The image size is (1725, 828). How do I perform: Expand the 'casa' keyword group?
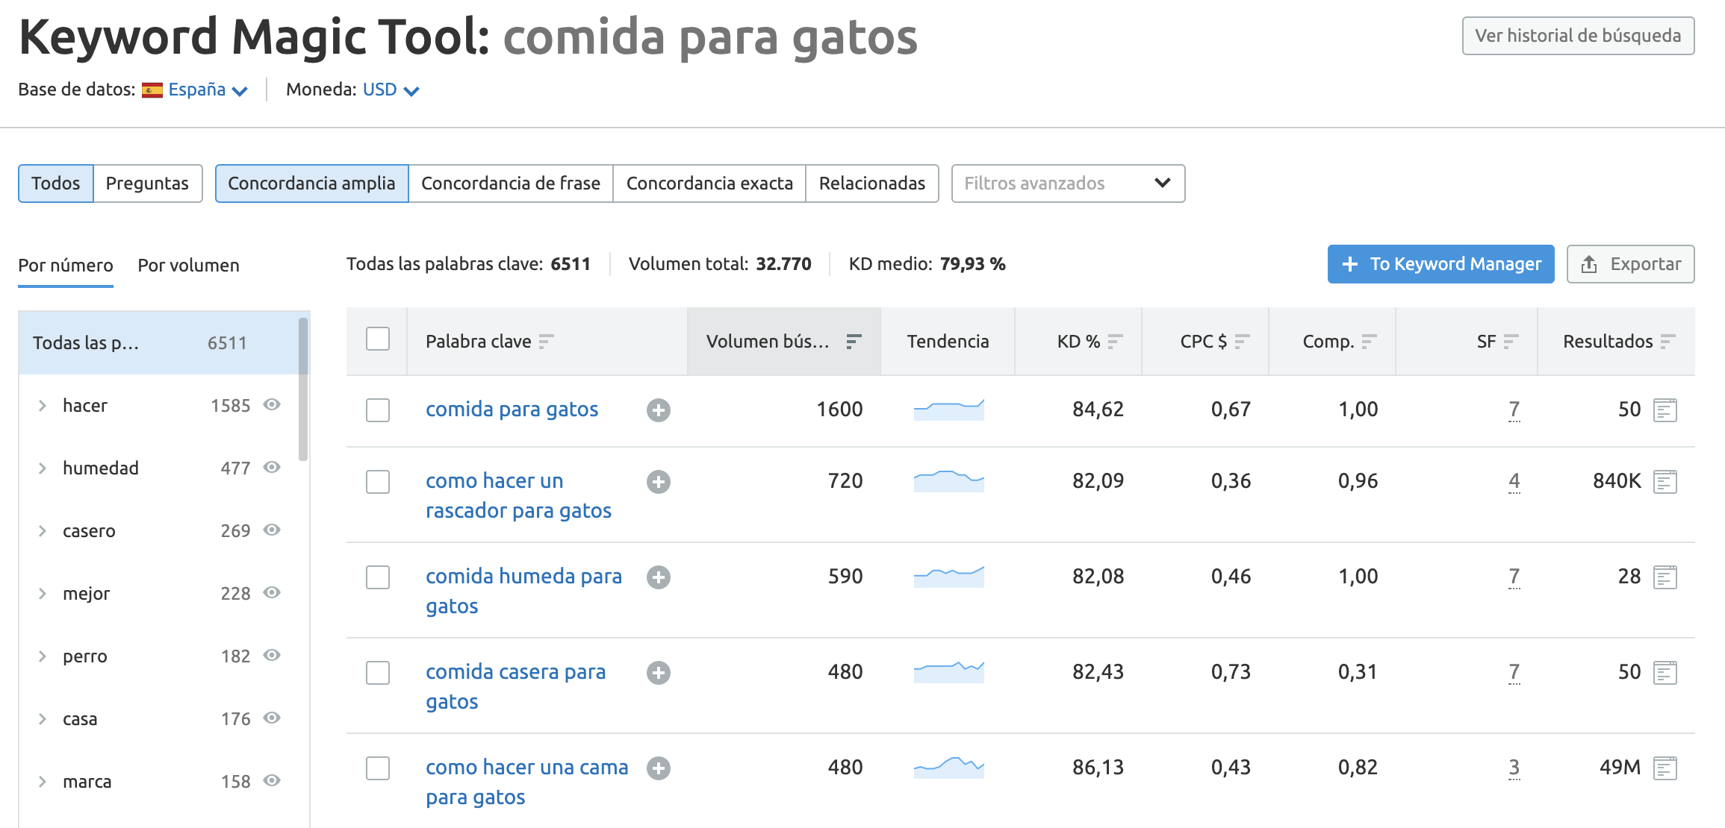[43, 719]
